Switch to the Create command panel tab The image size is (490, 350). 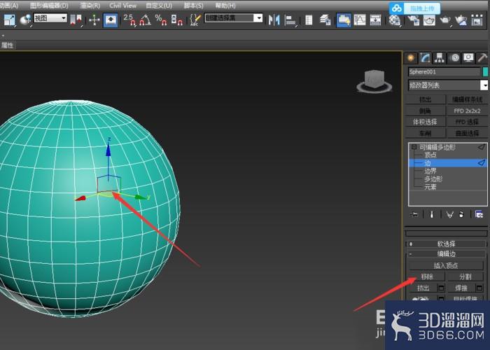click(x=411, y=58)
